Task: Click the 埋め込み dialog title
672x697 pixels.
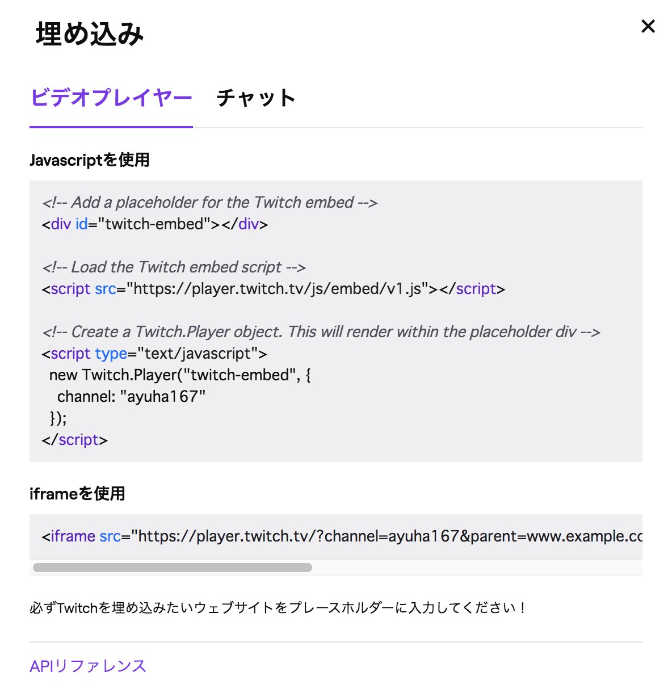Action: click(90, 33)
